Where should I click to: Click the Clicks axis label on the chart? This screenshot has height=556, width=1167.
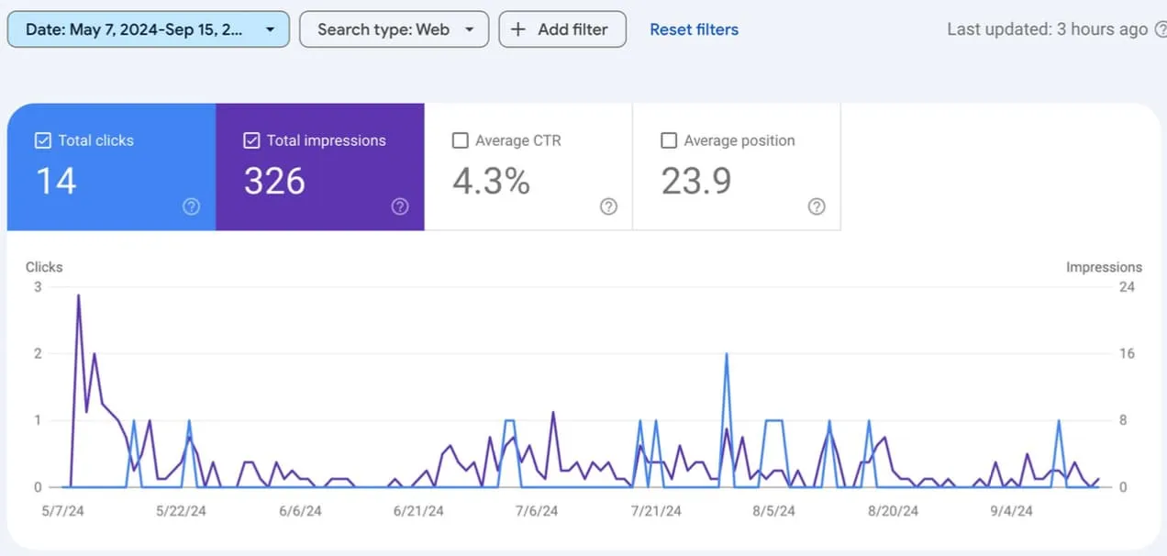click(43, 267)
